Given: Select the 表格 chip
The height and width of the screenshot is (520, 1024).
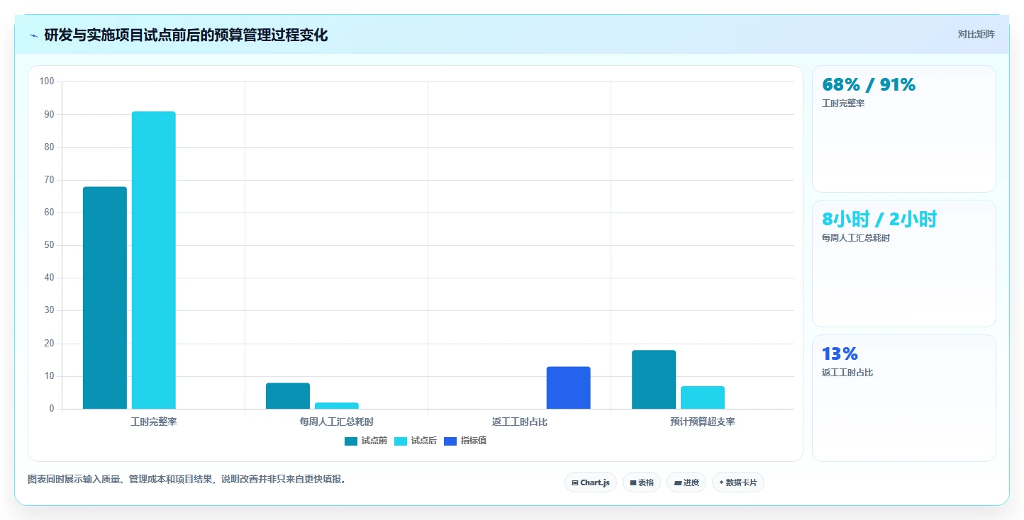Looking at the screenshot, I should tap(642, 482).
